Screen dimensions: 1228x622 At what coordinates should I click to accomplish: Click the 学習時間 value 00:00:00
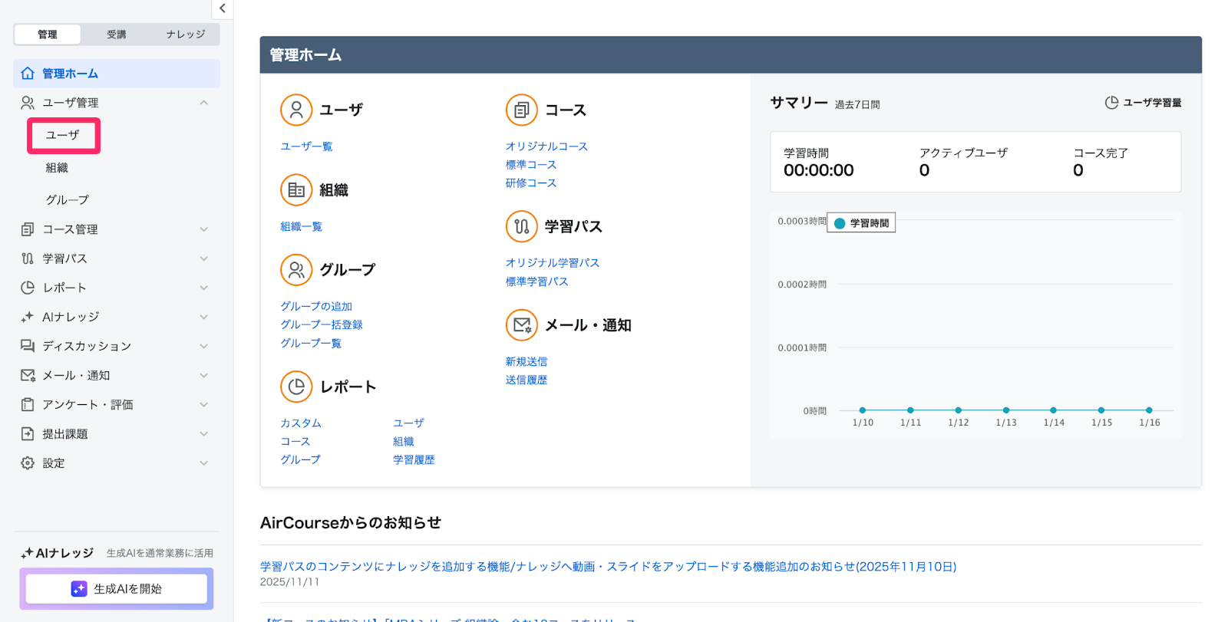point(818,170)
